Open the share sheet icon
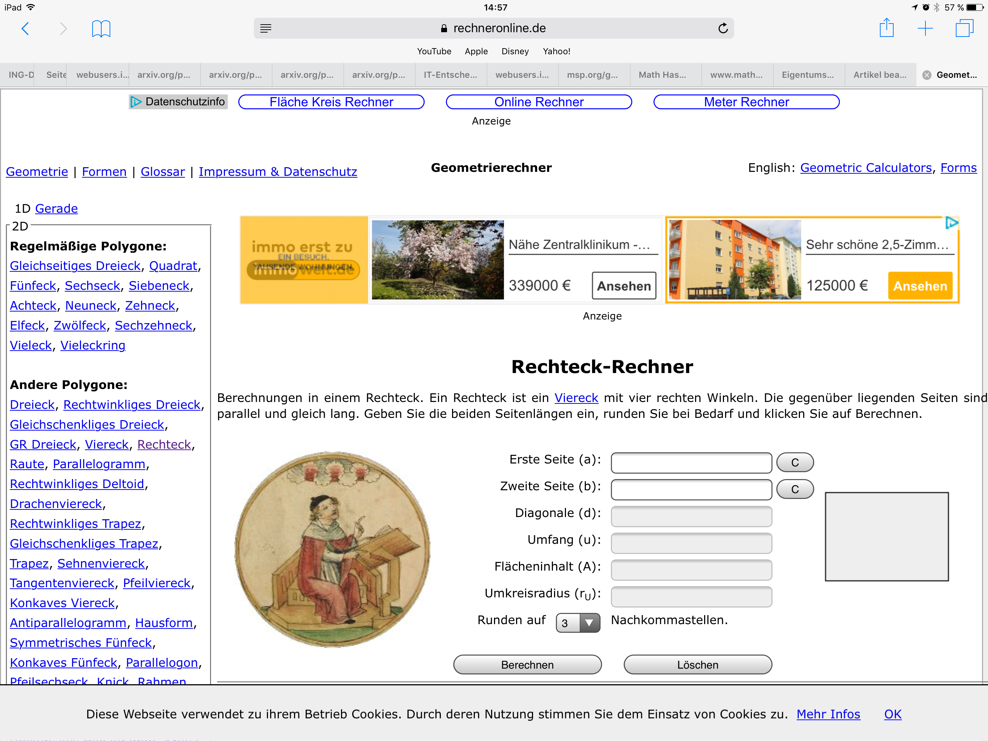The height and width of the screenshot is (741, 988). [886, 28]
